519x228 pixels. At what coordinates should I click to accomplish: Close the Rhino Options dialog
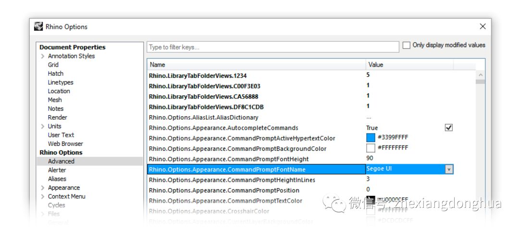482,26
